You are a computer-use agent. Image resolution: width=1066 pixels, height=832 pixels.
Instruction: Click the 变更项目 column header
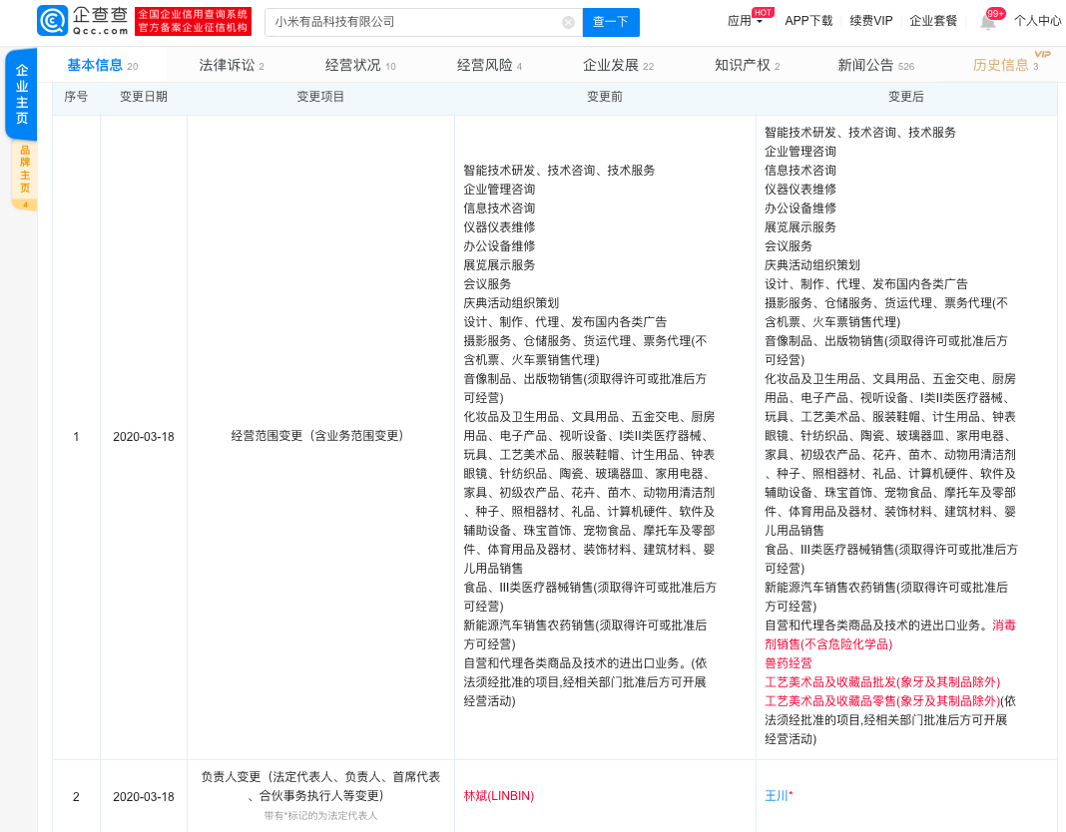coord(320,97)
